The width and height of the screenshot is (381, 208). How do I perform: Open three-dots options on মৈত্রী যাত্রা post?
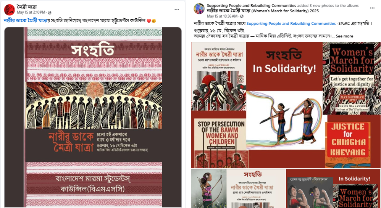click(177, 10)
